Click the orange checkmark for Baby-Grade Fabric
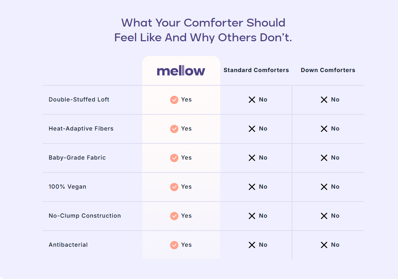The height and width of the screenshot is (279, 398). coord(174,158)
